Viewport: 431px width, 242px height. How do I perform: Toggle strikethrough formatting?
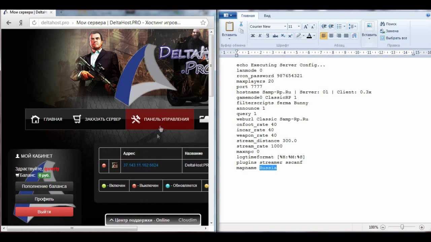point(275,36)
